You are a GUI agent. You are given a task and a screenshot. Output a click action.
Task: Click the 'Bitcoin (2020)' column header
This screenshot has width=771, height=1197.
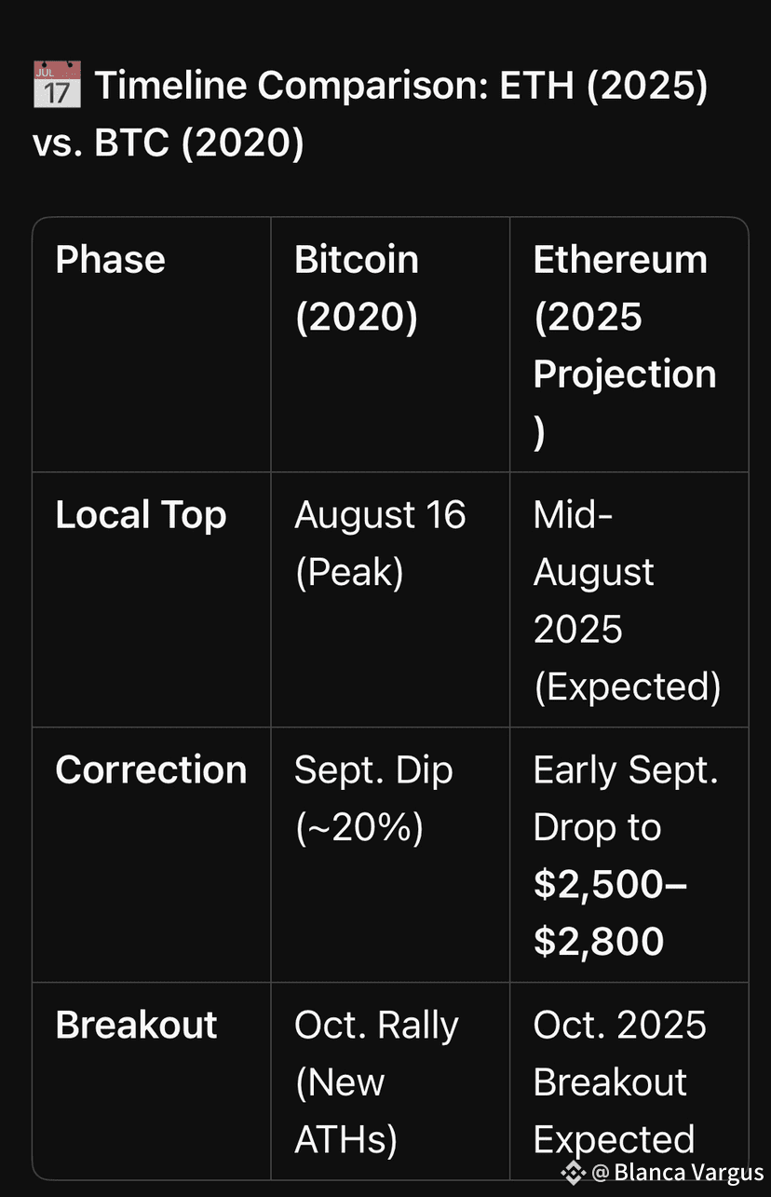click(357, 288)
